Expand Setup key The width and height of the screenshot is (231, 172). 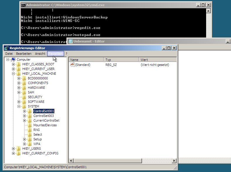click(x=25, y=139)
